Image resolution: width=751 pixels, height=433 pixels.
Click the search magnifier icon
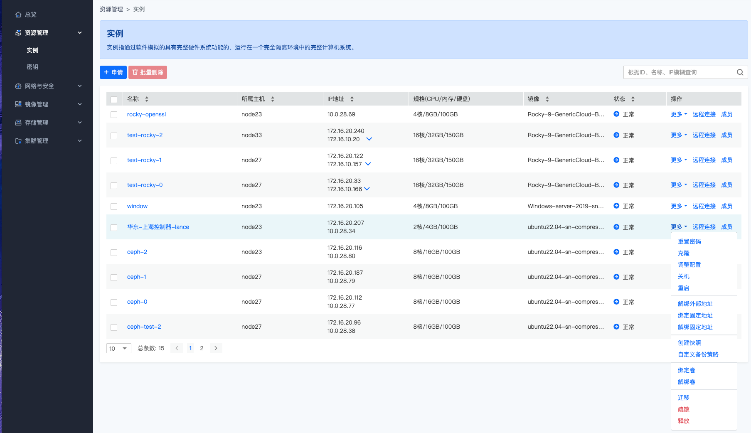(740, 72)
